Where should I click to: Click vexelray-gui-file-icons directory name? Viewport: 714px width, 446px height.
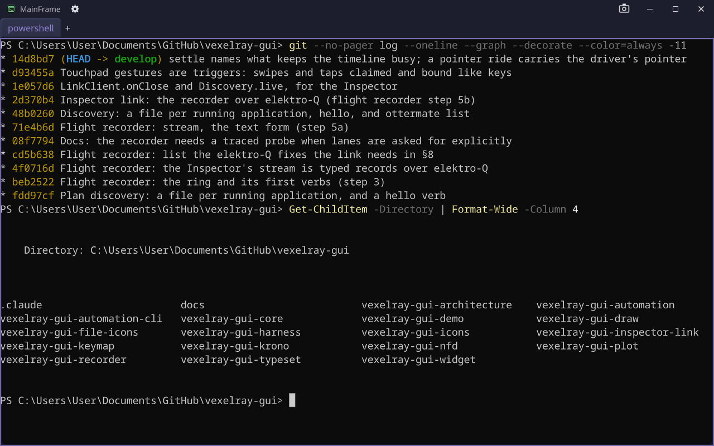click(x=69, y=332)
